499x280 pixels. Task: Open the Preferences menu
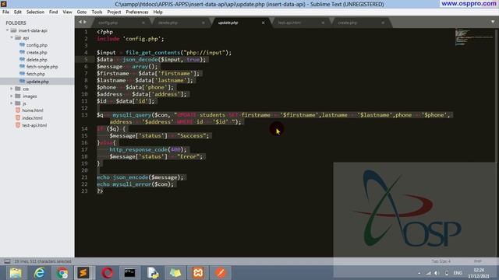(137, 12)
